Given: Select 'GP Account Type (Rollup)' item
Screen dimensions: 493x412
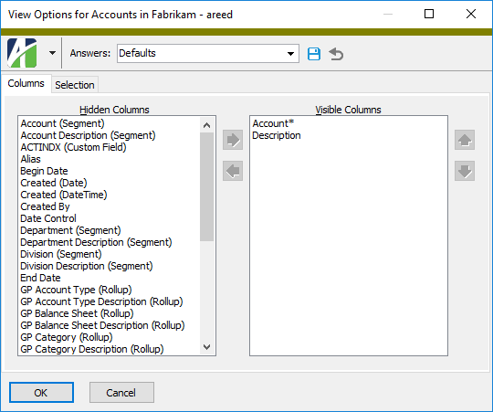Looking at the screenshot, I should pyautogui.click(x=76, y=290).
